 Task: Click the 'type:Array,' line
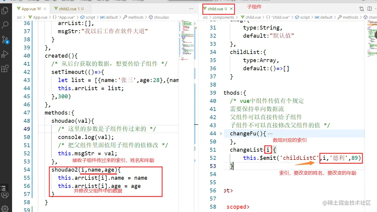point(261,60)
